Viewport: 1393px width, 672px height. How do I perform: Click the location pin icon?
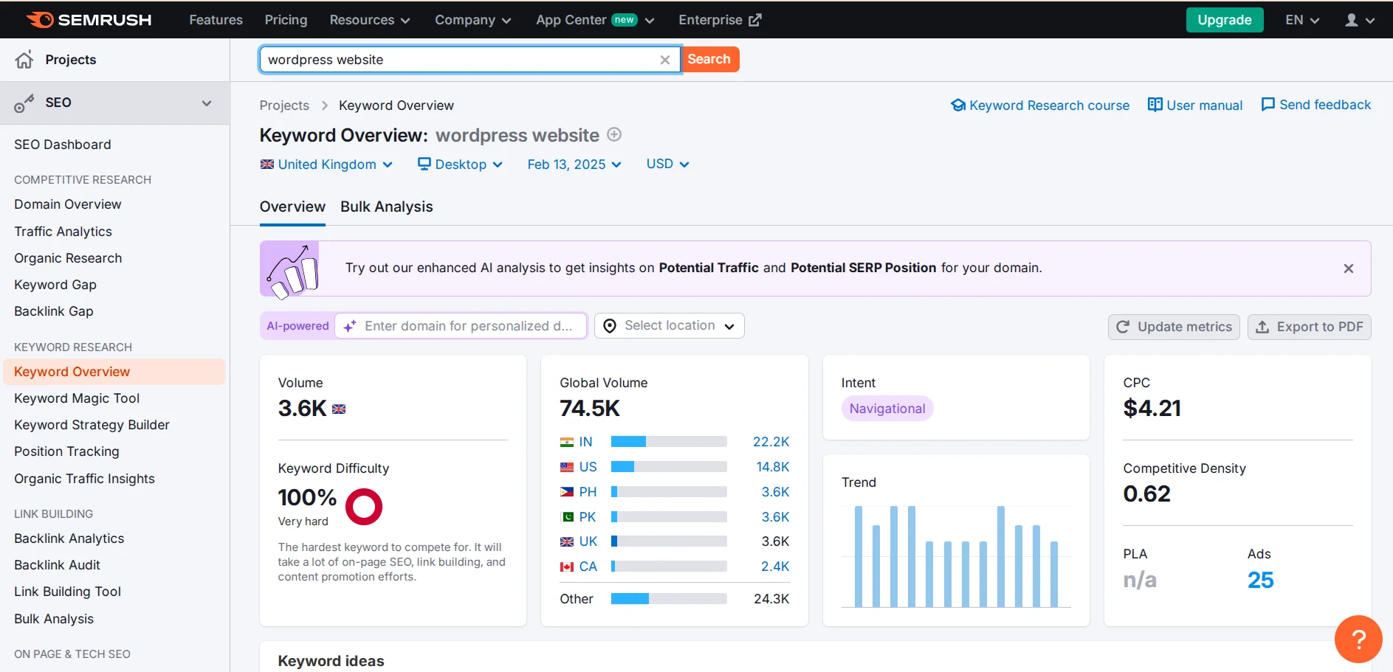click(610, 326)
